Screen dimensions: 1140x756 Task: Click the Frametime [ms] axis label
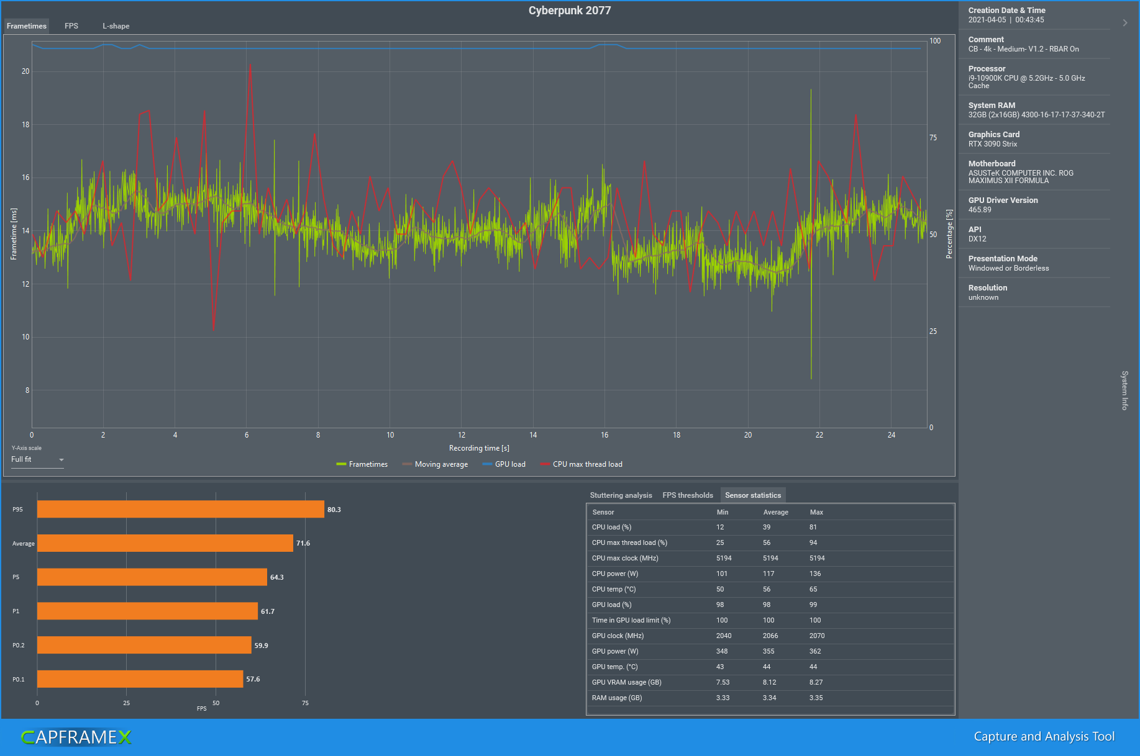[14, 234]
